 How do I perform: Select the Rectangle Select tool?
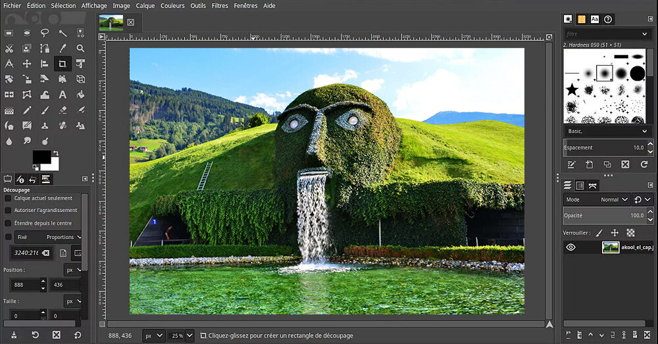tap(10, 32)
